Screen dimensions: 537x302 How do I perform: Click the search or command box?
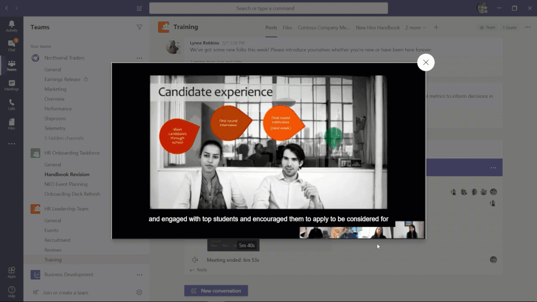[x=268, y=8]
